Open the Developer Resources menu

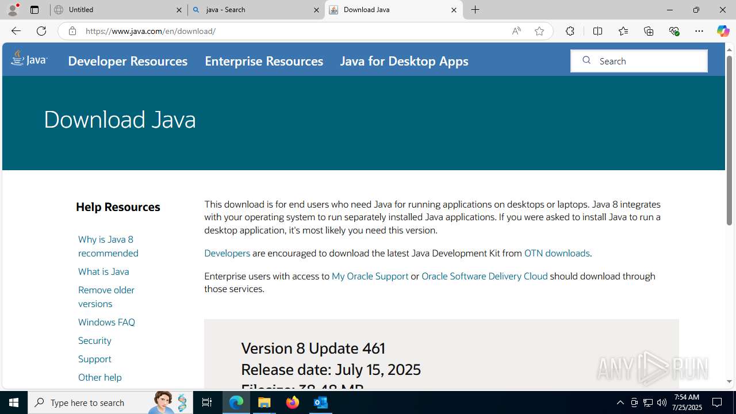coord(128,61)
